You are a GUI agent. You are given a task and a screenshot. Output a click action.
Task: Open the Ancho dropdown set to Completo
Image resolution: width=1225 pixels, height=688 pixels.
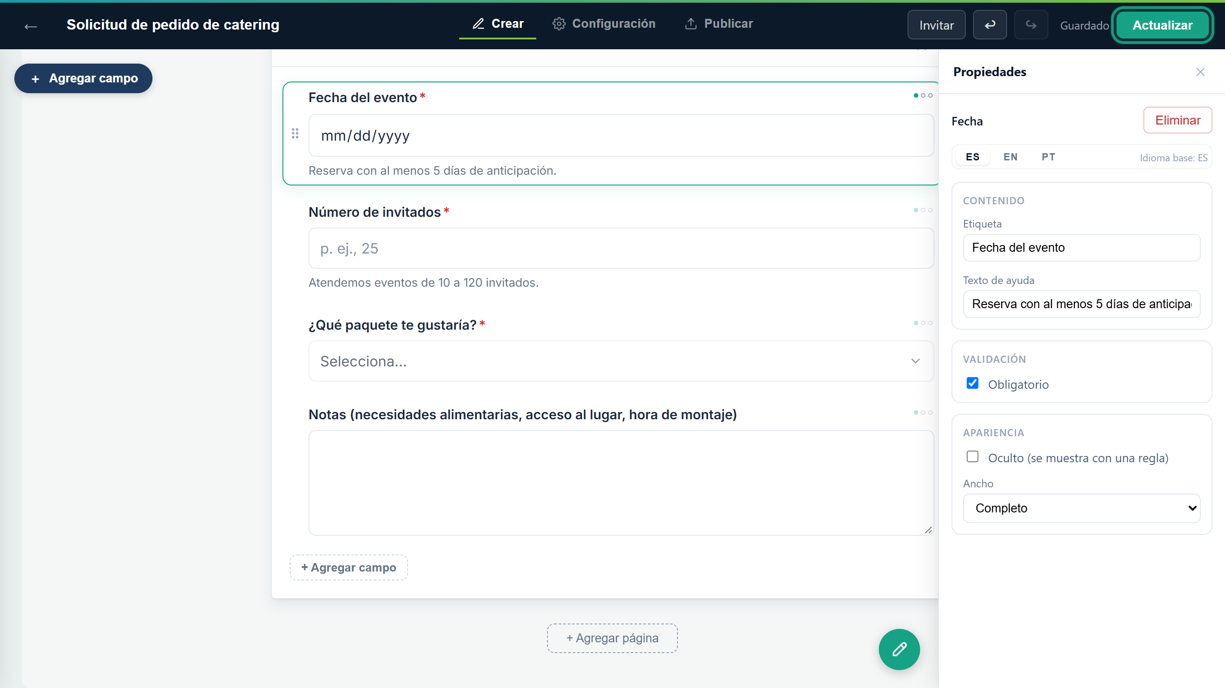1081,508
